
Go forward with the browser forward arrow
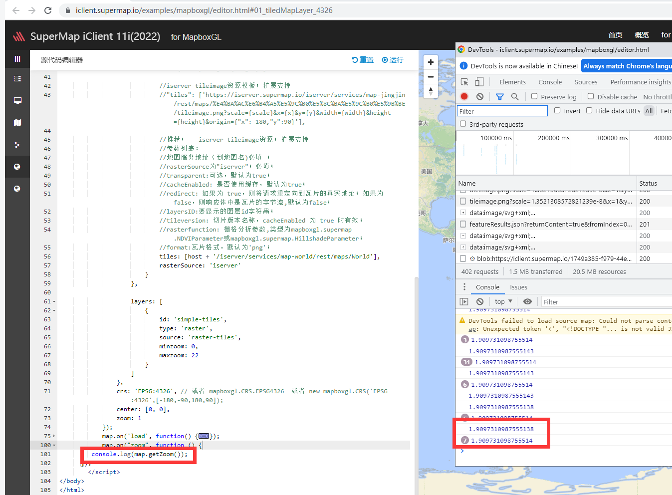pyautogui.click(x=32, y=10)
